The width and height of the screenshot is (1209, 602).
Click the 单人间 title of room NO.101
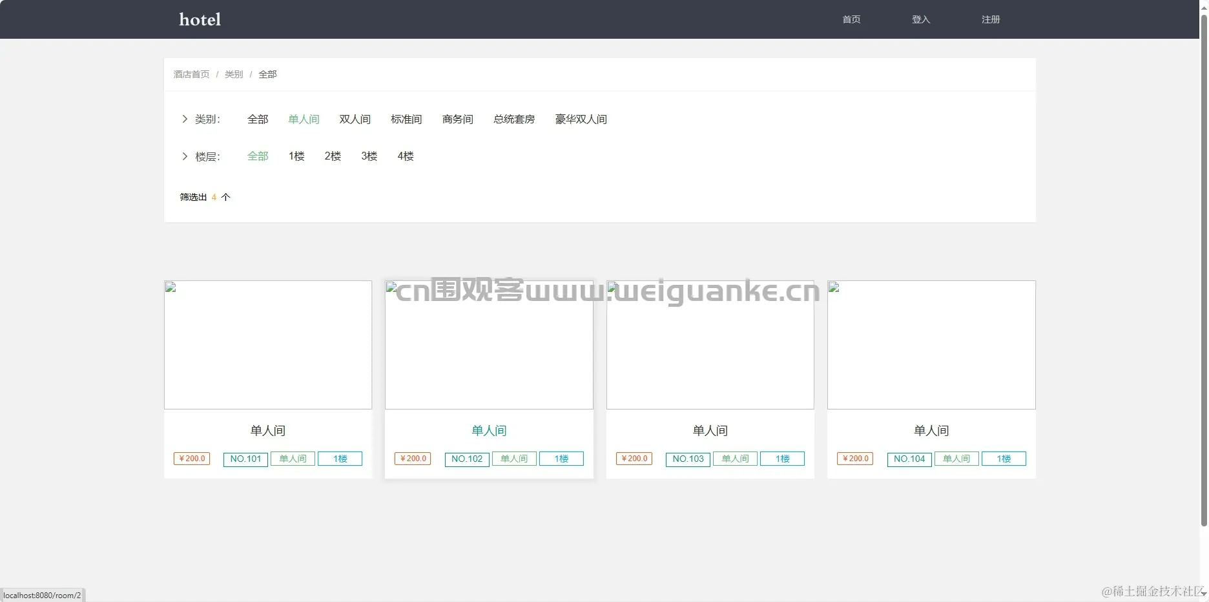(268, 431)
